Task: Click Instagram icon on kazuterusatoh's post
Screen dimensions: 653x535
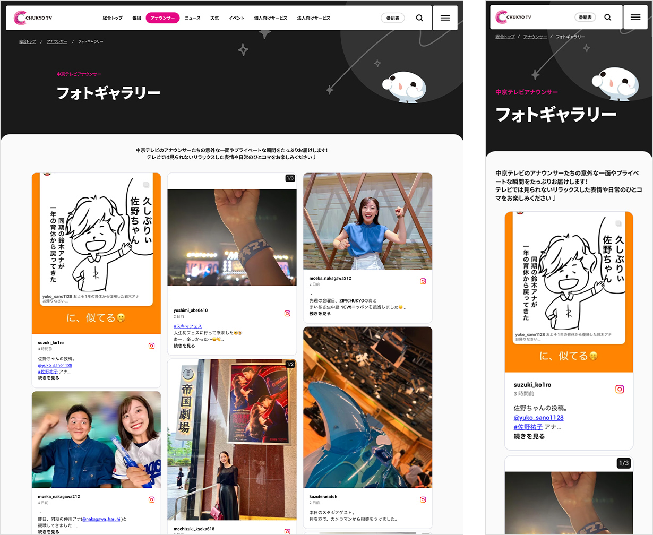Action: tap(423, 499)
